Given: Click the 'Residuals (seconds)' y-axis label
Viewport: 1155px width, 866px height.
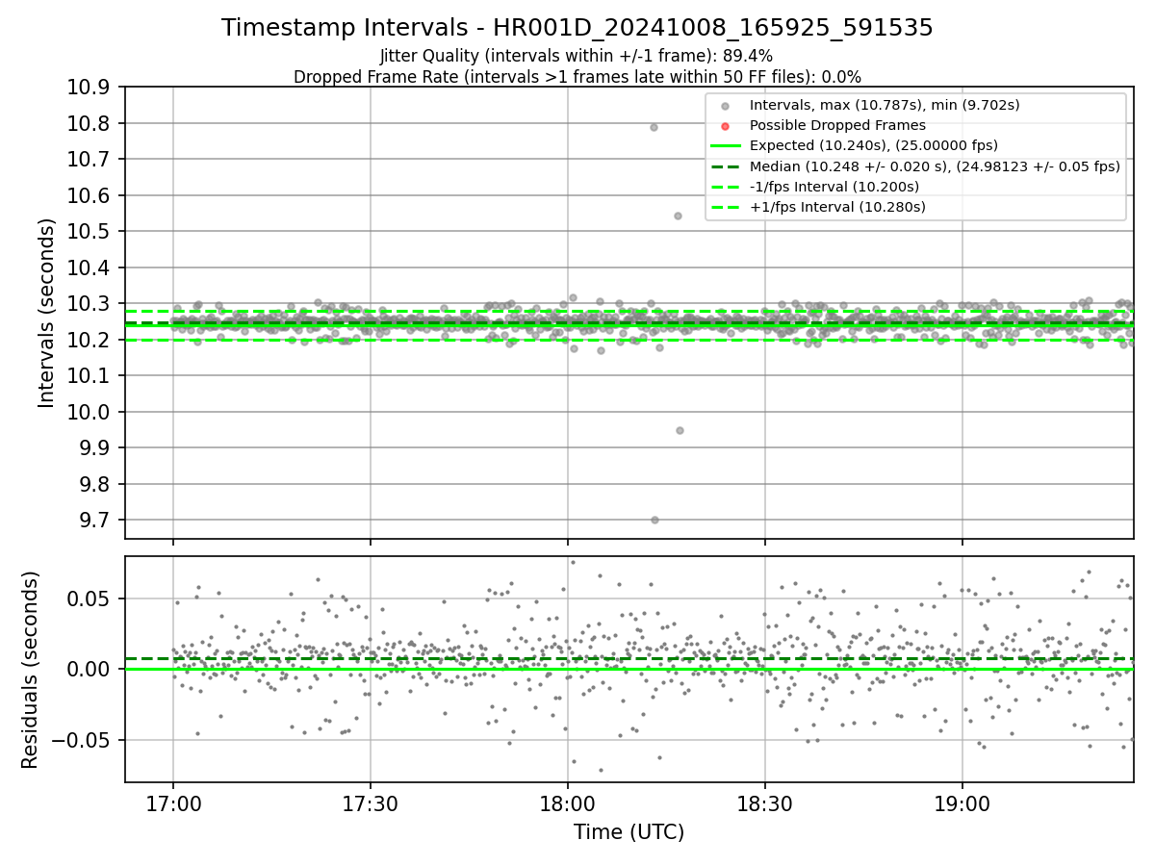Looking at the screenshot, I should 31,670.
